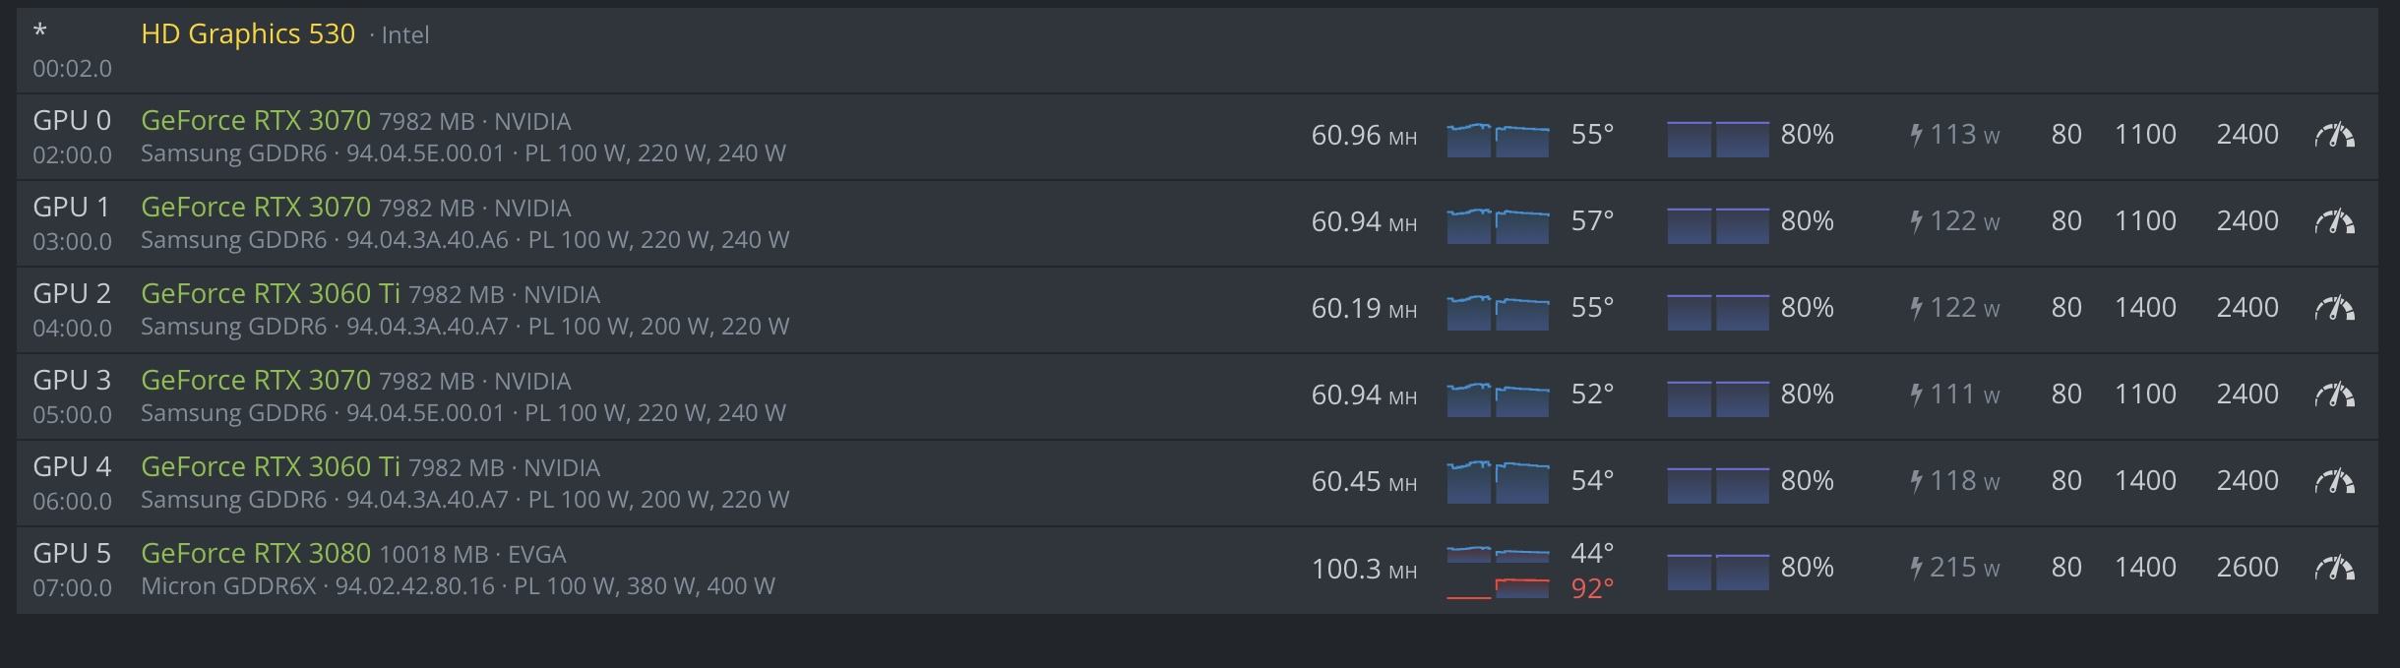Click GPU 3 fan speed bar graph
2400x668 pixels.
[x=1718, y=397]
